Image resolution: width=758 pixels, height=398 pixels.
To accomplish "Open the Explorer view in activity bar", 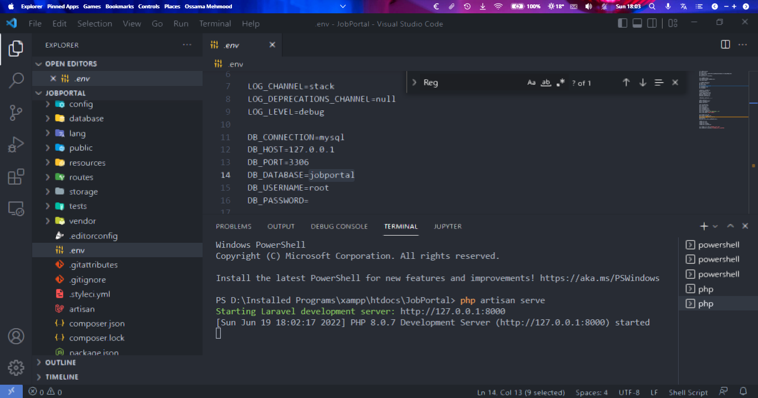I will click(x=16, y=48).
